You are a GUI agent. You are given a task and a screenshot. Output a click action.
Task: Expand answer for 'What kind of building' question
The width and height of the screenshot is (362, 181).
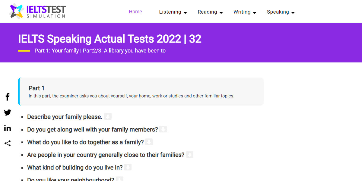128,167
